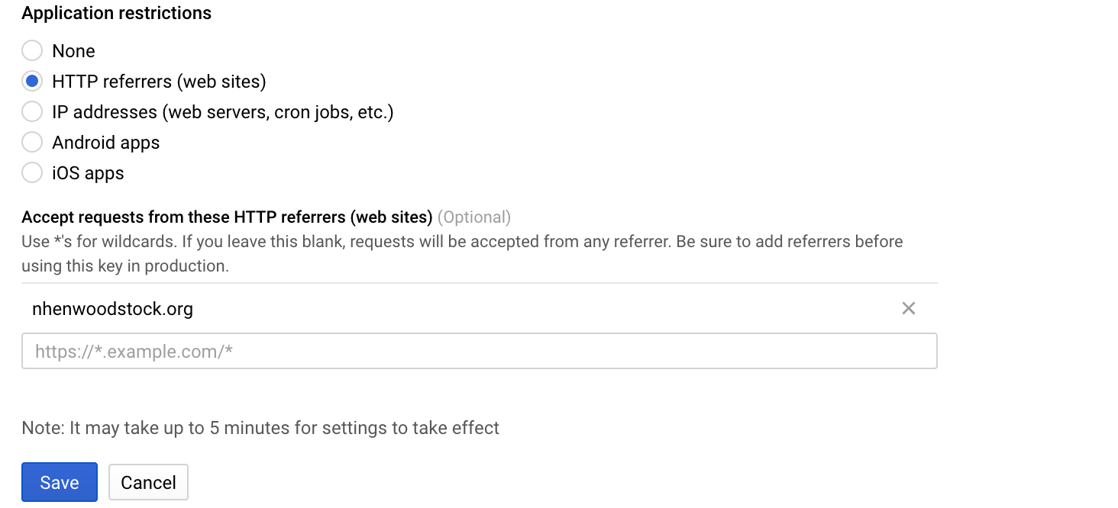Screen dimensions: 1118x508
Task: Click the "Android apps" option label
Action: tap(106, 143)
